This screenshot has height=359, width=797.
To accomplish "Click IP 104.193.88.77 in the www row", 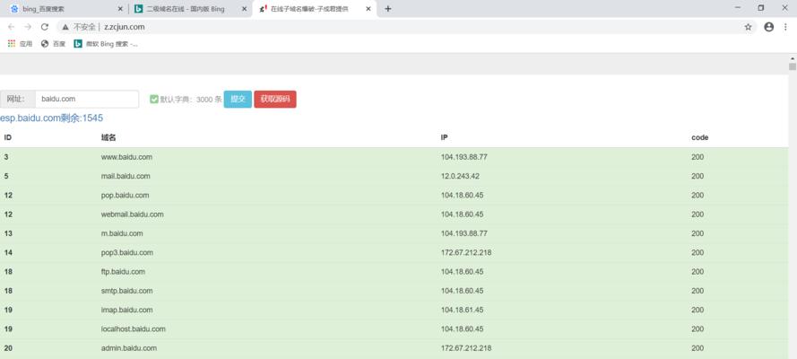I will click(x=464, y=157).
